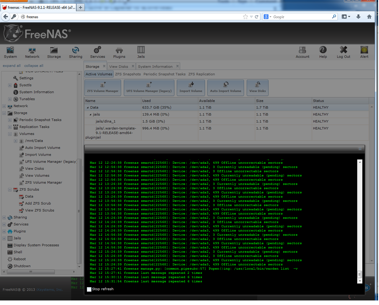This screenshot has width=379, height=305.
Task: Bookmark the page with the star icon
Action: pos(246,17)
